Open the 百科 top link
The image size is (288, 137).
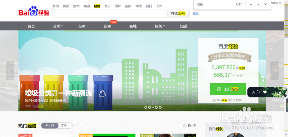pos(149,6)
